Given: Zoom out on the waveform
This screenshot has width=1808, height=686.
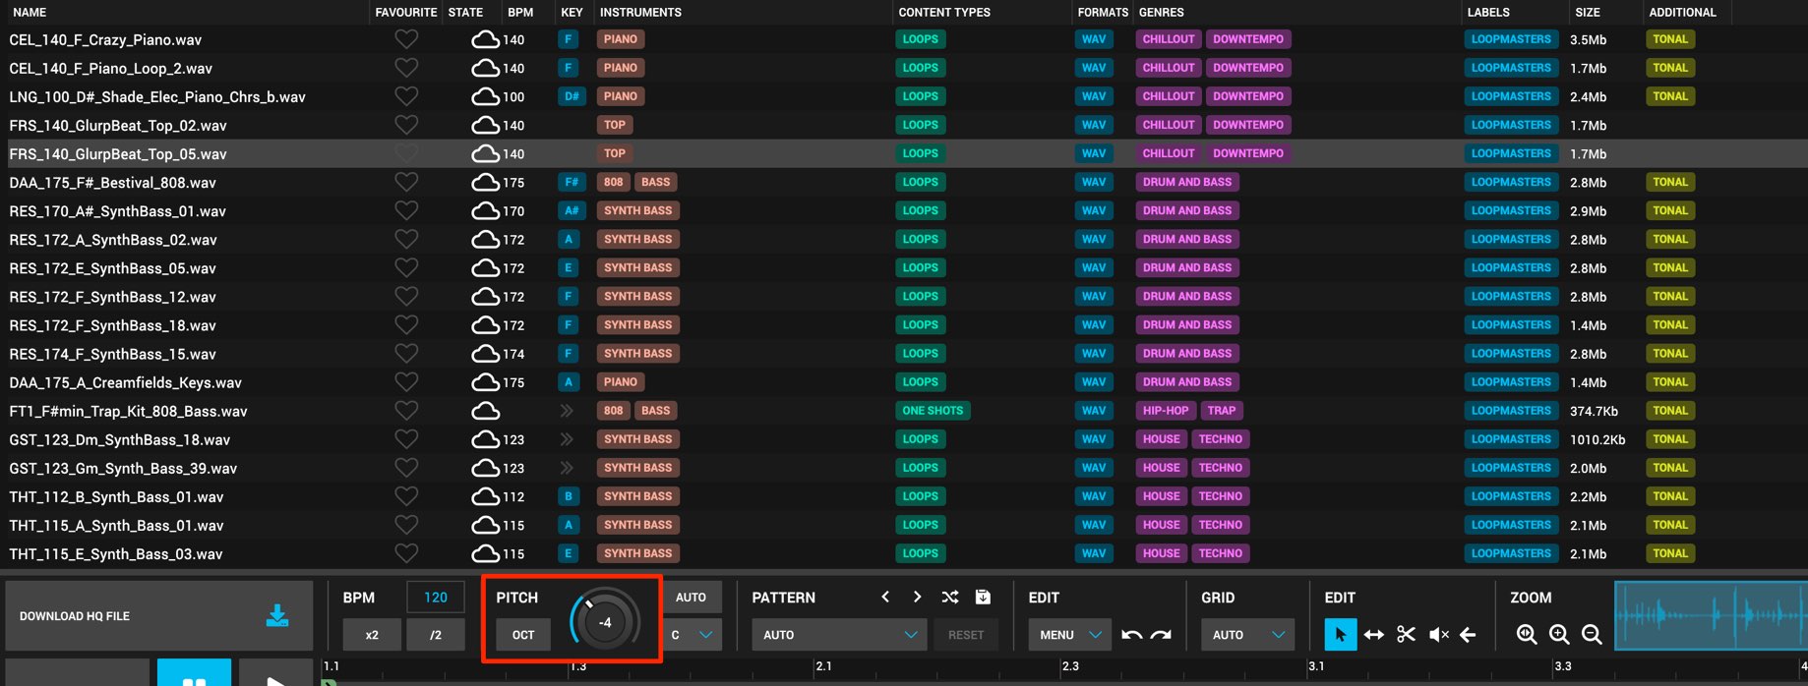Looking at the screenshot, I should tap(1592, 635).
